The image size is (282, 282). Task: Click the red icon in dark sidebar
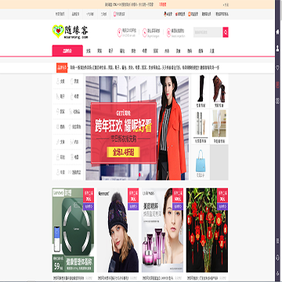point(278,85)
